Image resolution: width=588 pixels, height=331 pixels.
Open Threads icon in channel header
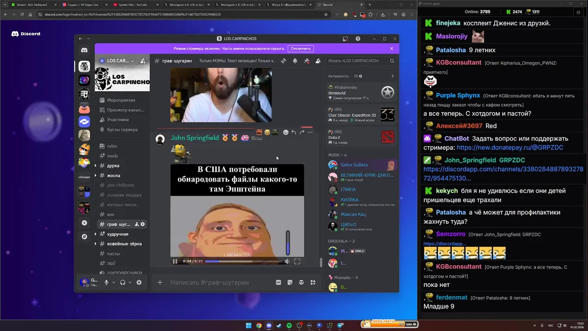284,61
